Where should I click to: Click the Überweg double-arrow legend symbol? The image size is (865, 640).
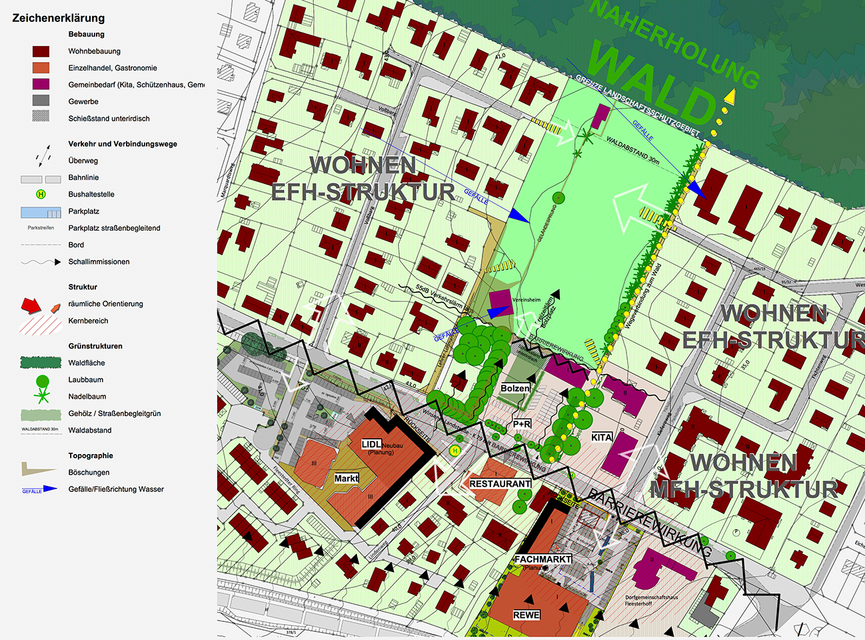pos(43,156)
